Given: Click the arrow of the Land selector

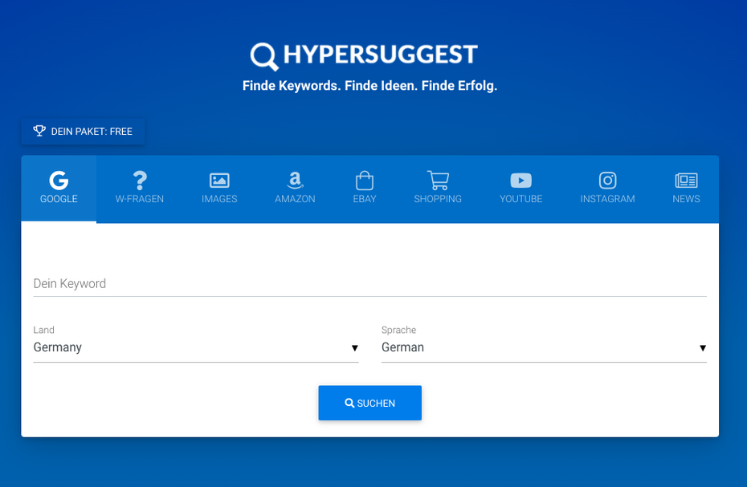Looking at the screenshot, I should coord(354,348).
